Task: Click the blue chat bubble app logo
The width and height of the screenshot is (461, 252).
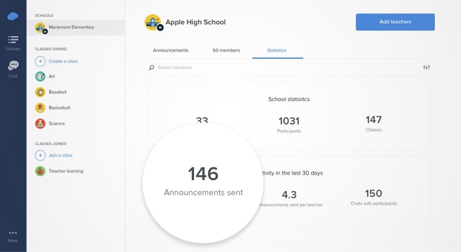Action: pos(13,16)
